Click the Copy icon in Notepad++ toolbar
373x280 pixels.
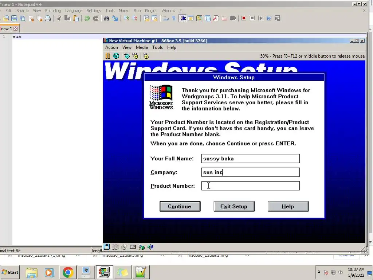(67, 18)
